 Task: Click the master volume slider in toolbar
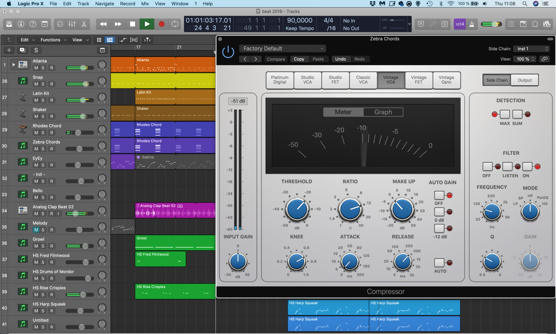pos(491,24)
